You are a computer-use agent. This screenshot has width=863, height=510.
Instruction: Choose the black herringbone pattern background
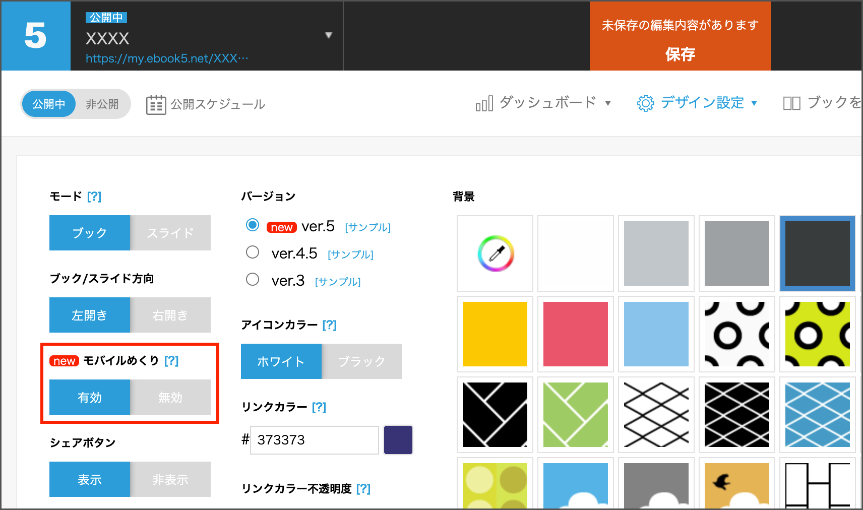click(x=495, y=415)
